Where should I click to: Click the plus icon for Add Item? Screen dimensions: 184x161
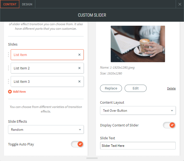(x=10, y=92)
